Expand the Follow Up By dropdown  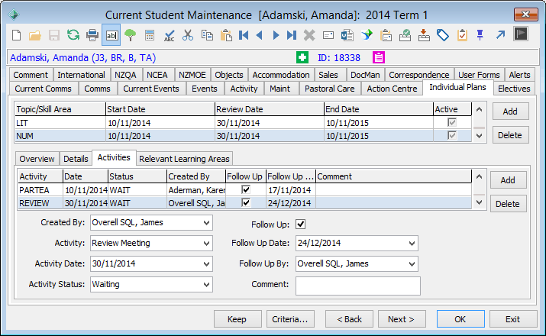412,264
